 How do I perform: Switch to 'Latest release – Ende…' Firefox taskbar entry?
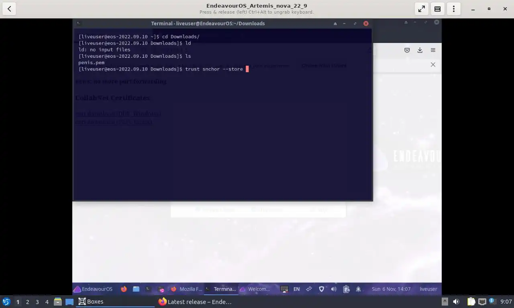point(195,302)
